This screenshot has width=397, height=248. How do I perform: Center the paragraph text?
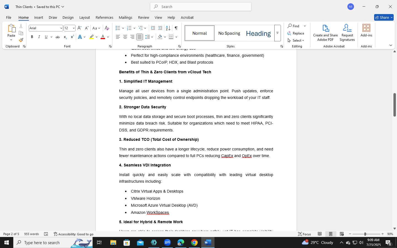point(125,37)
